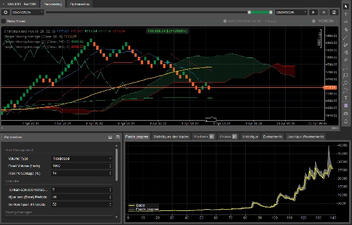Viewport: 352px width, 225px height.
Task: Click the Risk Percentage stepper arrows
Action: [x=110, y=173]
